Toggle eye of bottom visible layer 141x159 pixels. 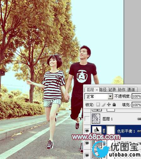coord(87,155)
